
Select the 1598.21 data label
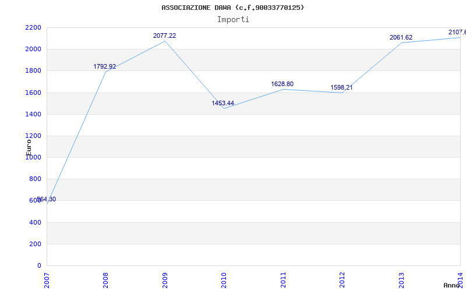pos(341,88)
